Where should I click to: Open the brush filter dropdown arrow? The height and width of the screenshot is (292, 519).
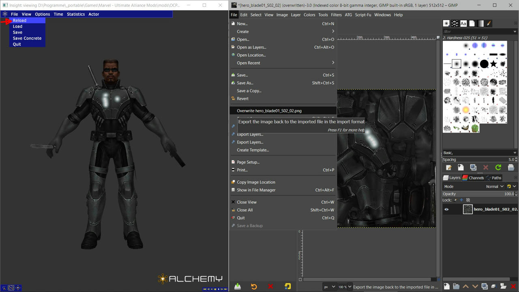click(x=515, y=32)
